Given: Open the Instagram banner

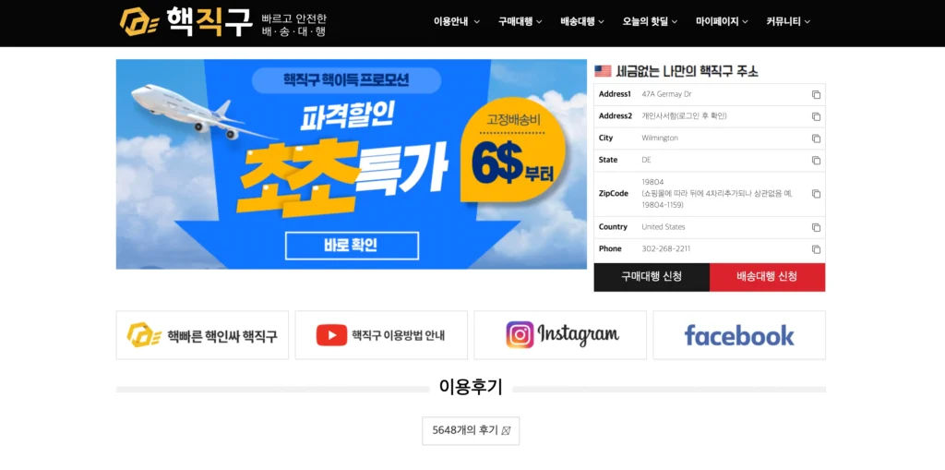Looking at the screenshot, I should pos(560,335).
